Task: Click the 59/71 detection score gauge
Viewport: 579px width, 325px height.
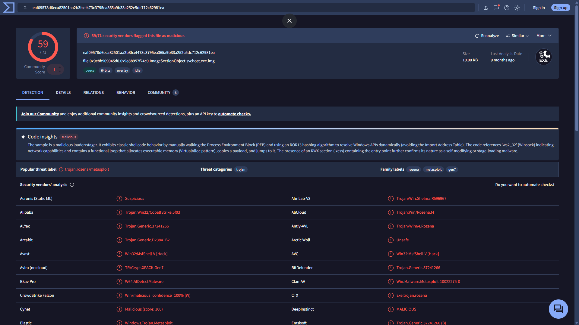Action: pyautogui.click(x=43, y=47)
